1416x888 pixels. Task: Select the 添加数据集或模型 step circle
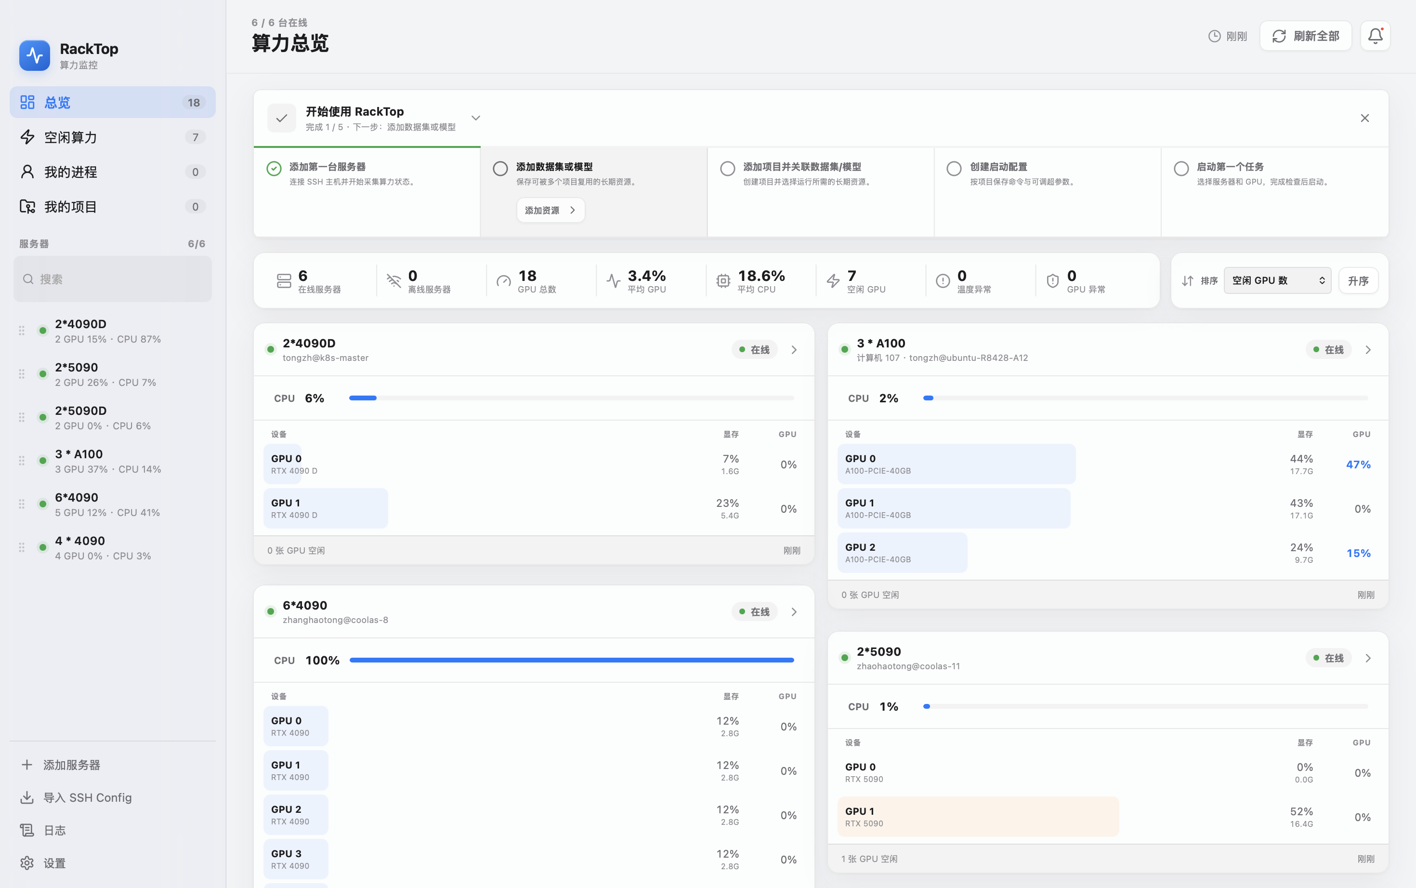click(500, 169)
